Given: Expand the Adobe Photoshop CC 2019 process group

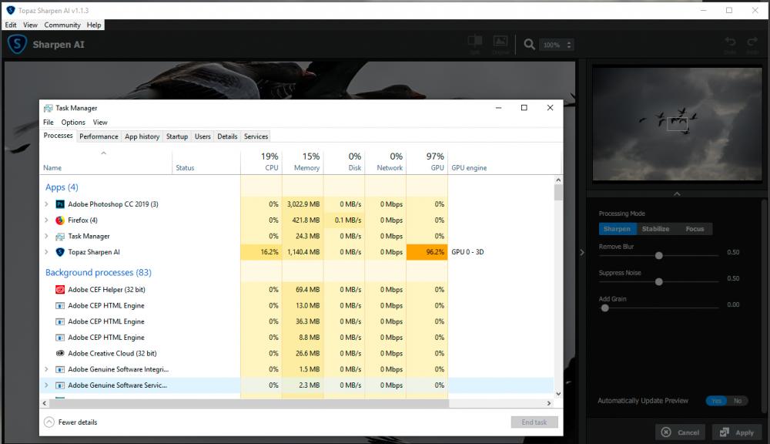Looking at the screenshot, I should [x=47, y=204].
